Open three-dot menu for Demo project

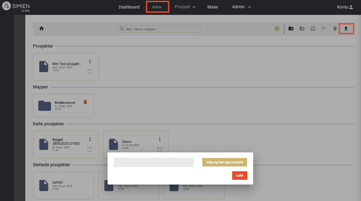(160, 139)
